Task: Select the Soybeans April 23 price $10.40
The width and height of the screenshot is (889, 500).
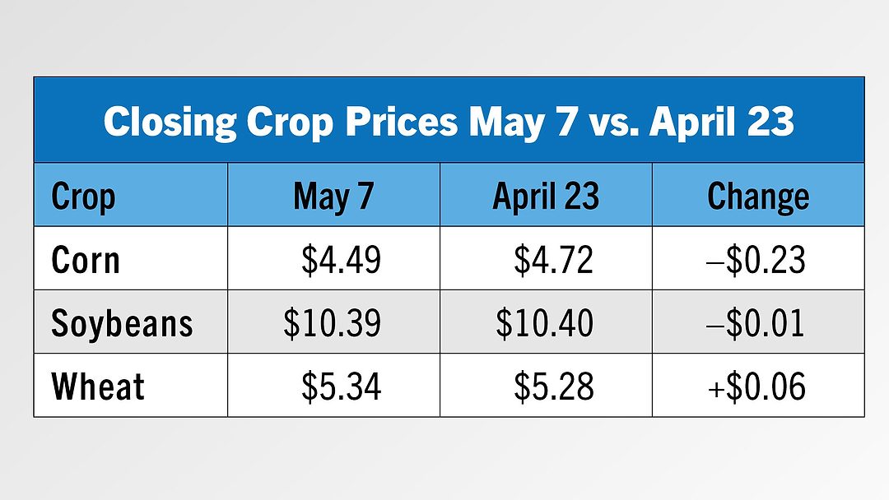Action: tap(544, 323)
